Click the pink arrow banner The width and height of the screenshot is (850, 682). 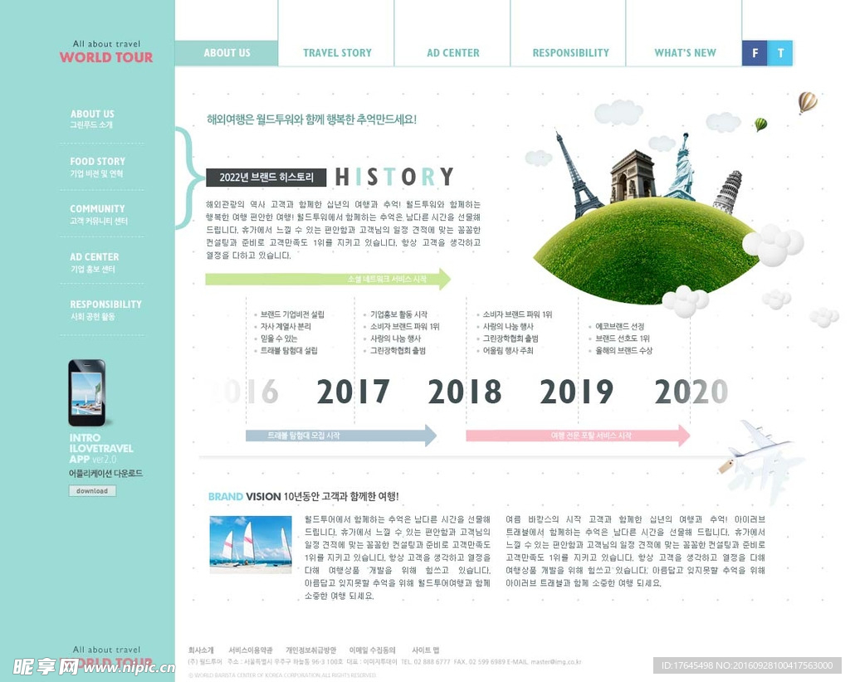pos(578,436)
